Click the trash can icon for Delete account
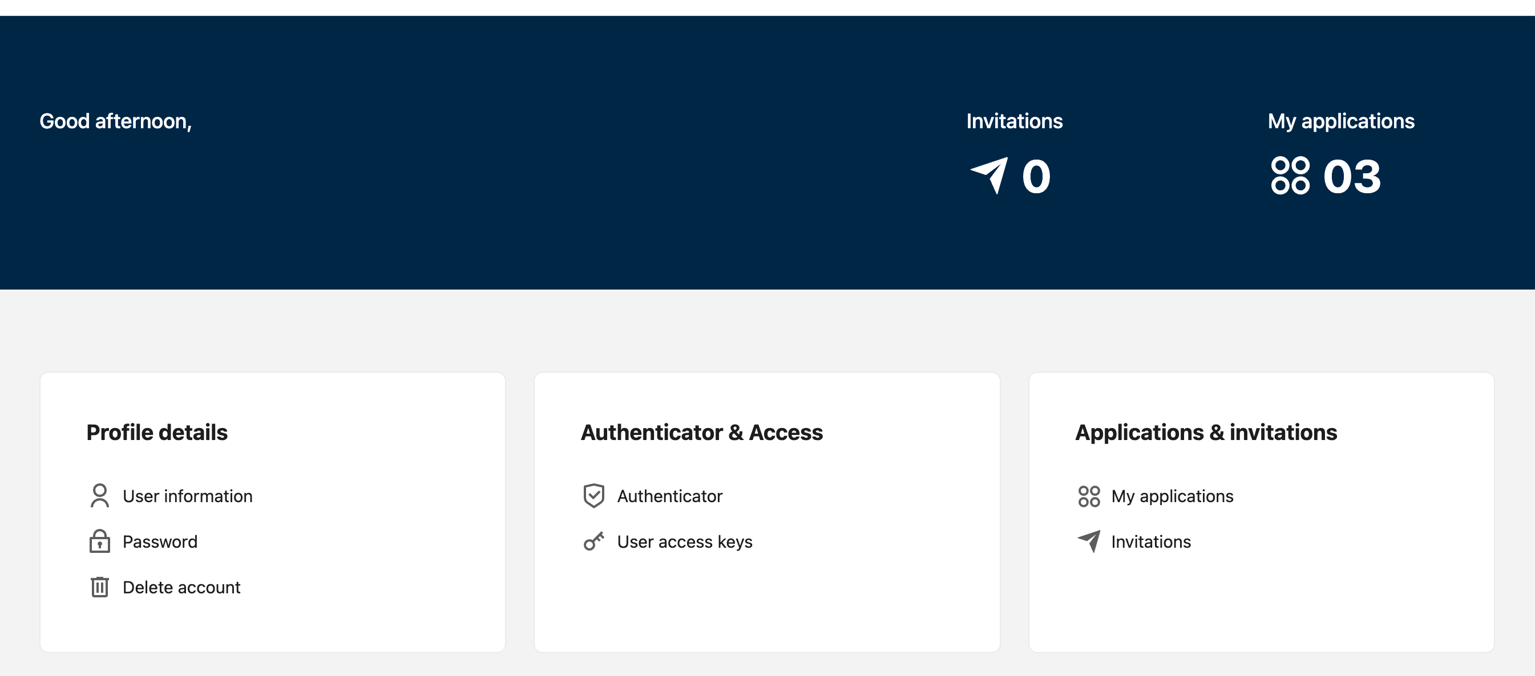 (99, 587)
